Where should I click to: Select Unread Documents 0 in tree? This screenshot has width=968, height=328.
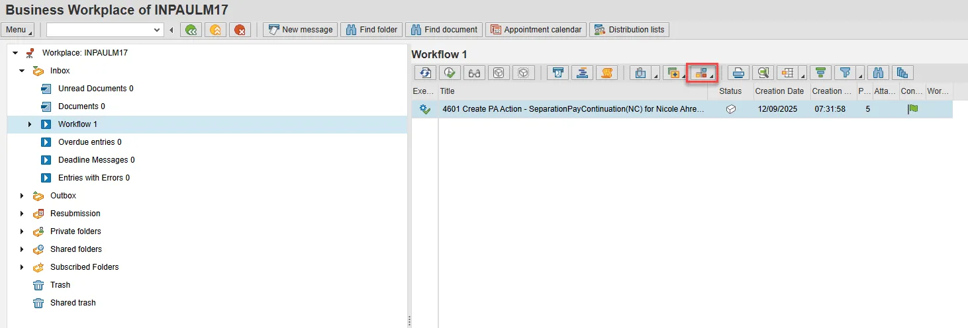pyautogui.click(x=95, y=89)
